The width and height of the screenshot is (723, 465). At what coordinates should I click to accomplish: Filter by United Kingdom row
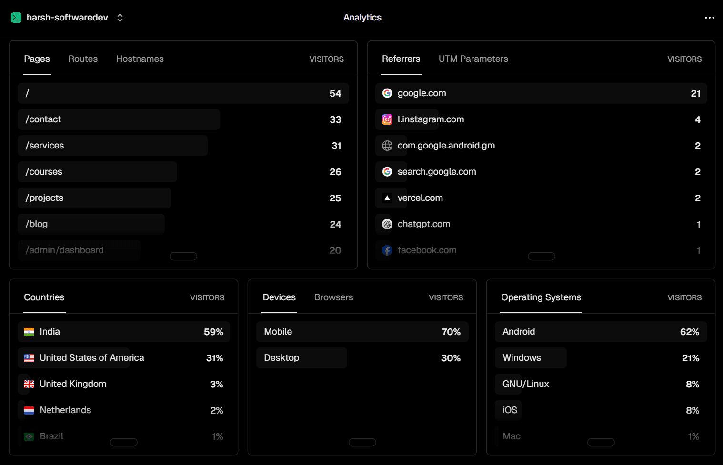tap(124, 384)
